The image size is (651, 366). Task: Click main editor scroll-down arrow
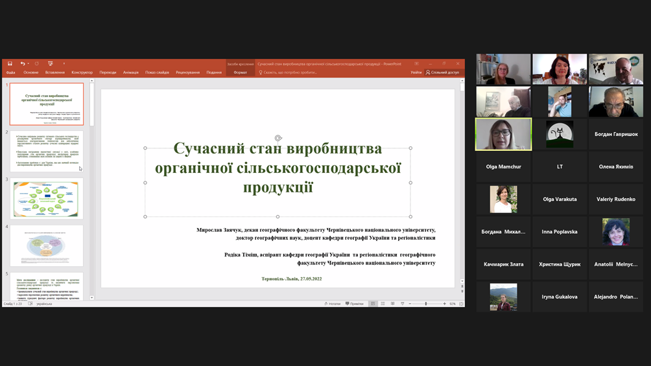pyautogui.click(x=462, y=281)
